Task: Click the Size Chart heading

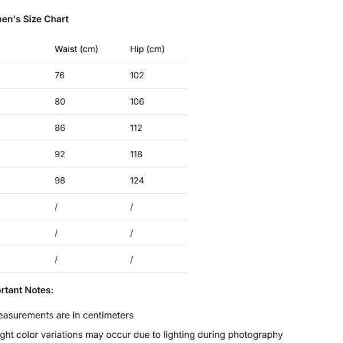Action: 34,19
